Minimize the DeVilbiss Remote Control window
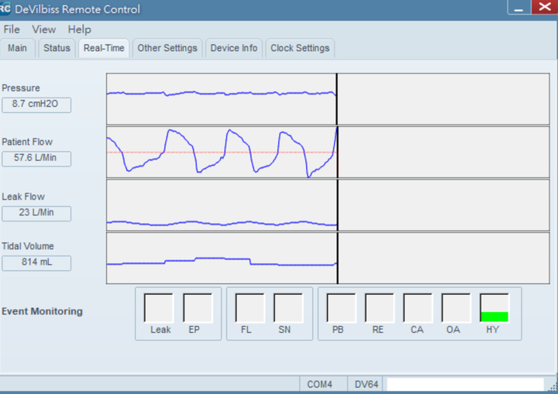558x394 pixels. [x=518, y=8]
